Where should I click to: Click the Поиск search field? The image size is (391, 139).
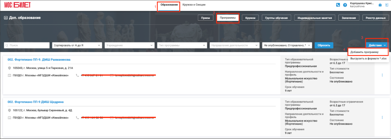tap(27, 46)
